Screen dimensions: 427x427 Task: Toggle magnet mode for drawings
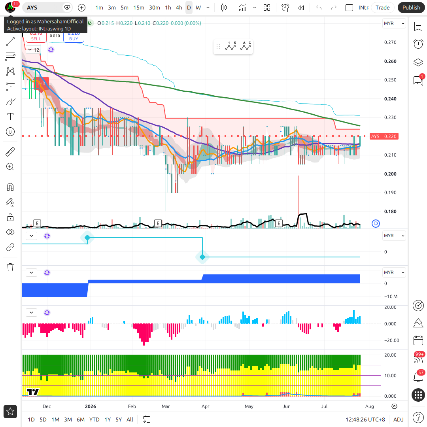pos(10,187)
